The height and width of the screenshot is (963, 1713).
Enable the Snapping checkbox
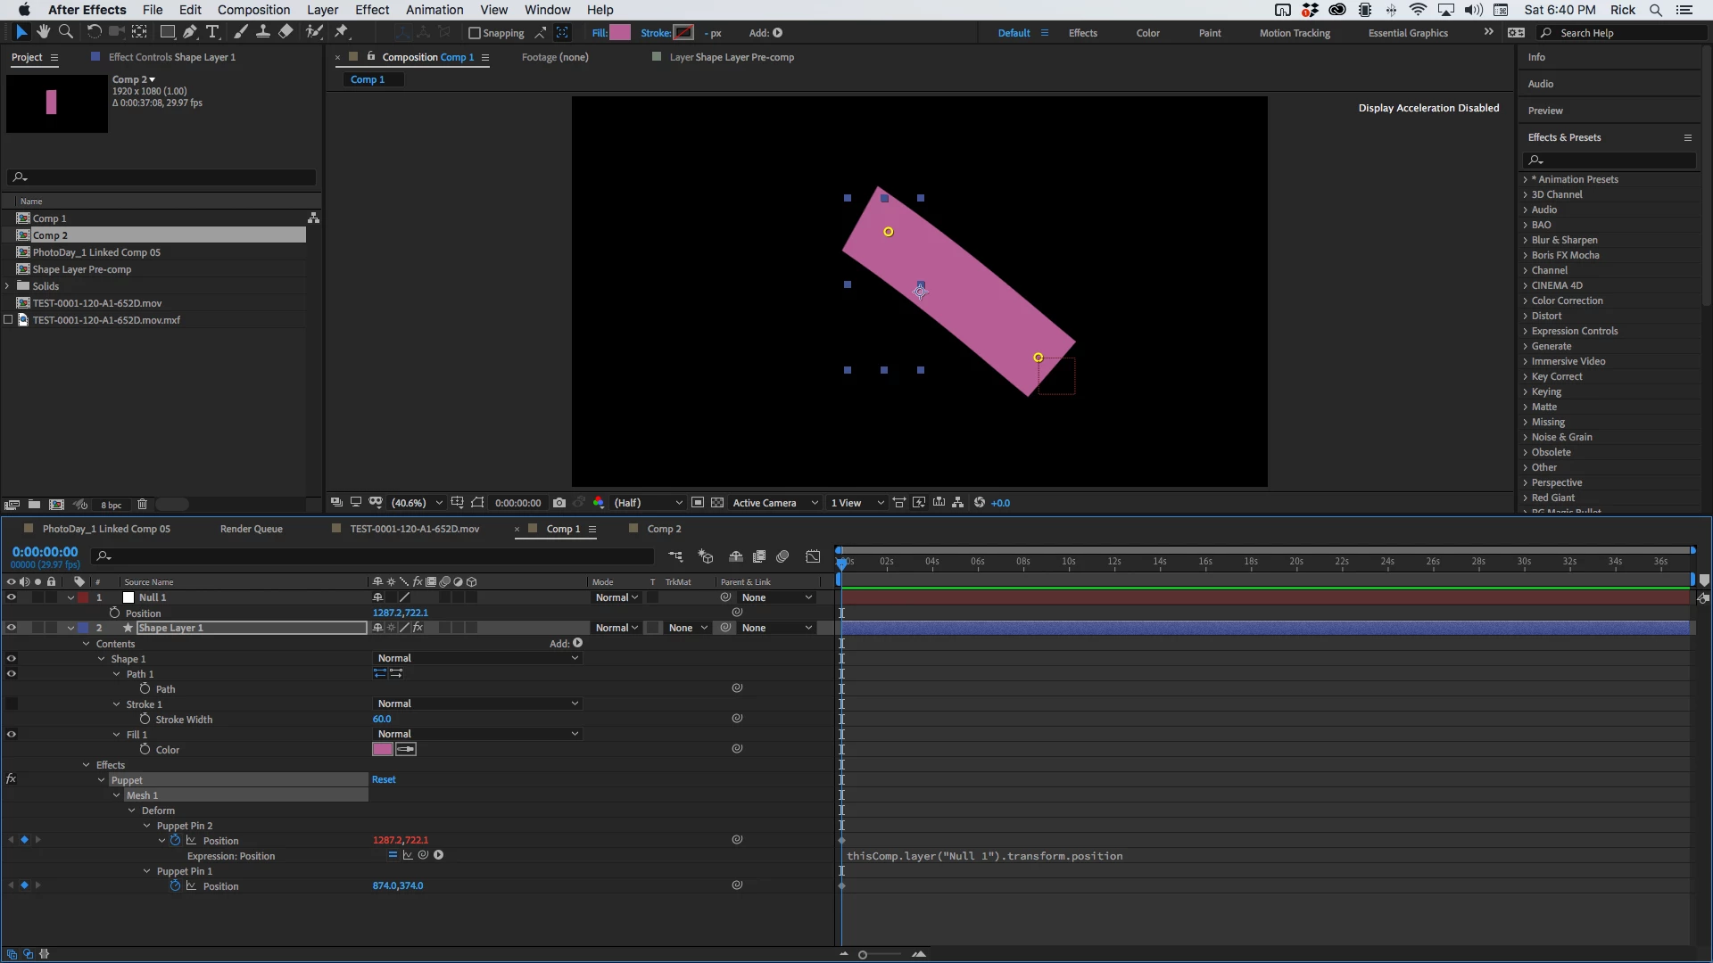pos(475,33)
